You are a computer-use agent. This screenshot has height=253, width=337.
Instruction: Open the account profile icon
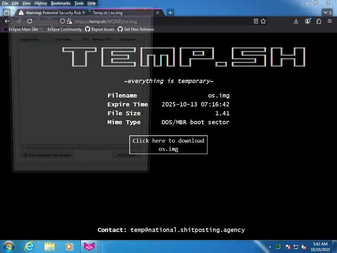(x=308, y=21)
